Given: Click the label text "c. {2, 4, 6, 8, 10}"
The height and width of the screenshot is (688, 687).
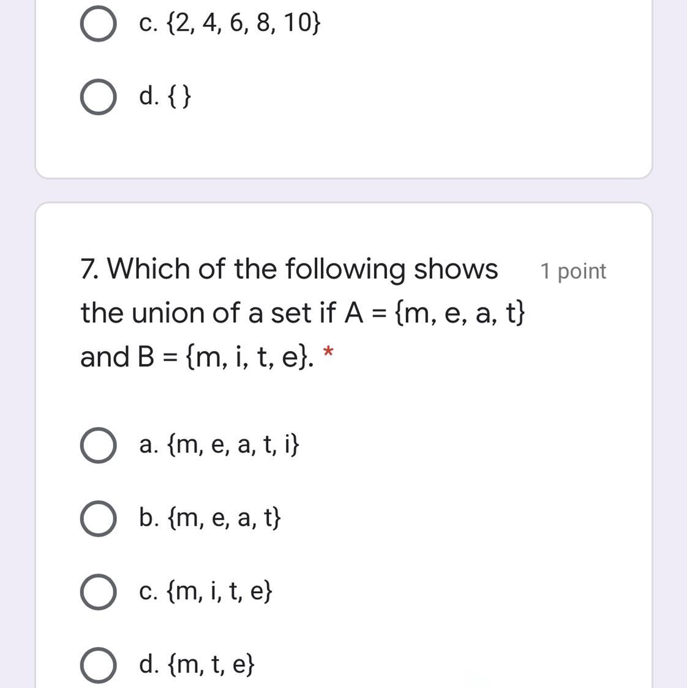Looking at the screenshot, I should pyautogui.click(x=230, y=23).
